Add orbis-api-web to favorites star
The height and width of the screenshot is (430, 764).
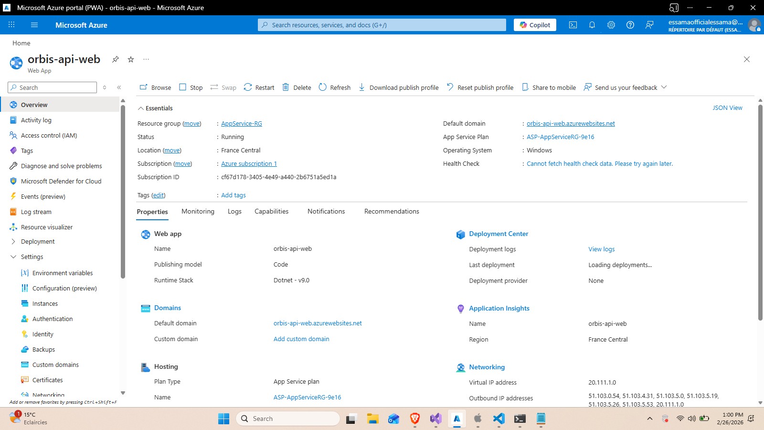131,59
